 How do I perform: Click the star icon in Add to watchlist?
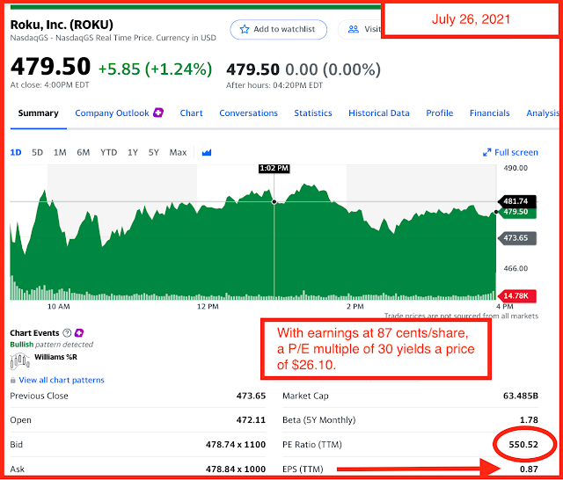click(x=245, y=29)
